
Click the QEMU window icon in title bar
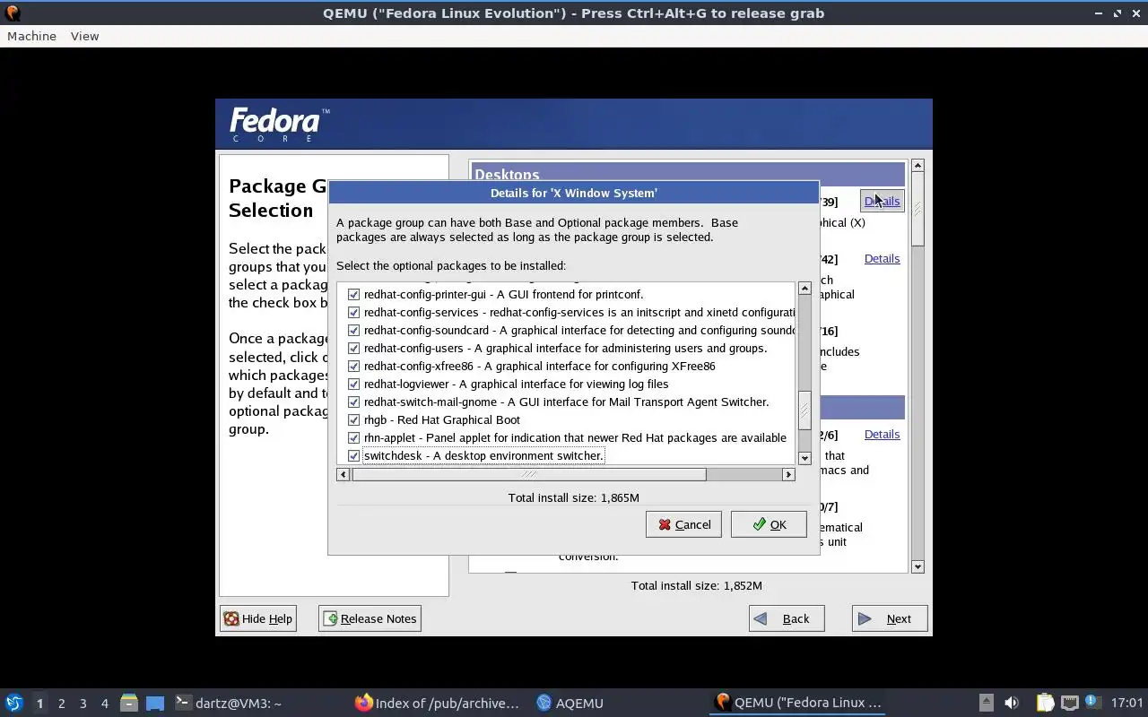[x=13, y=13]
